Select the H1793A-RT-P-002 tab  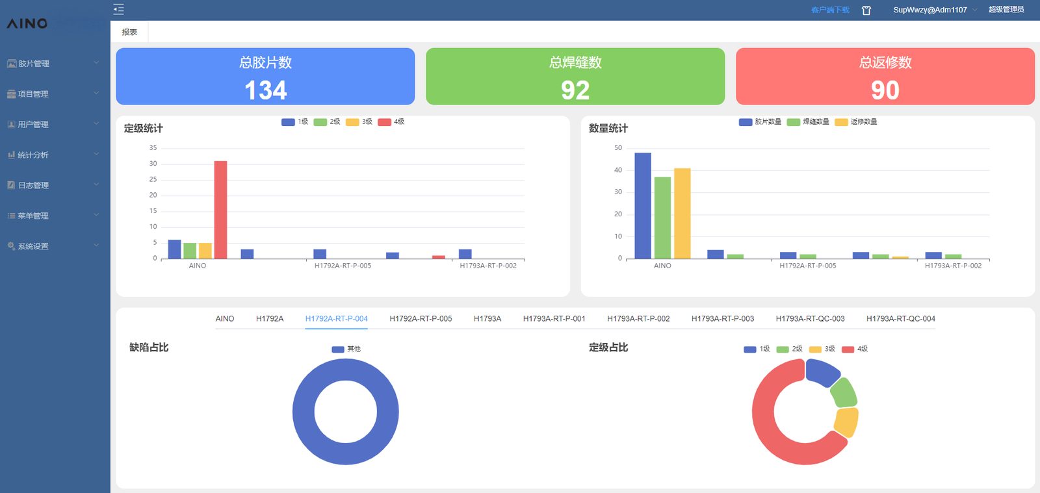(638, 319)
